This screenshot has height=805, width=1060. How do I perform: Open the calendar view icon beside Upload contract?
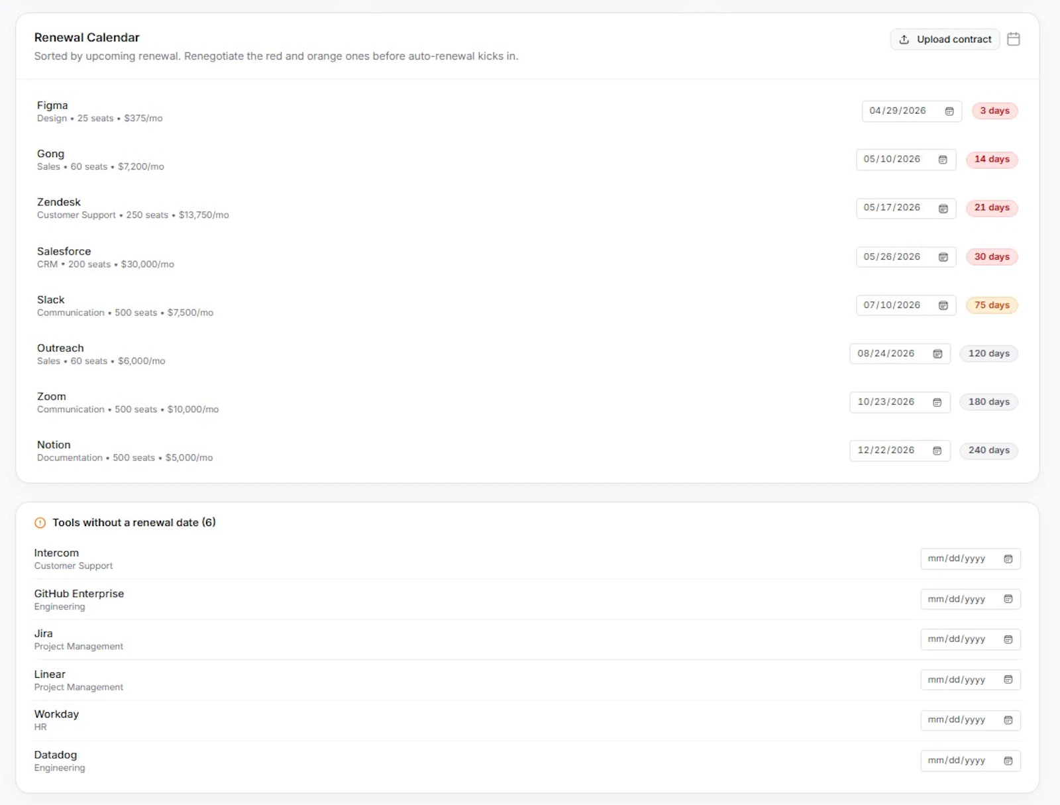pyautogui.click(x=1013, y=39)
